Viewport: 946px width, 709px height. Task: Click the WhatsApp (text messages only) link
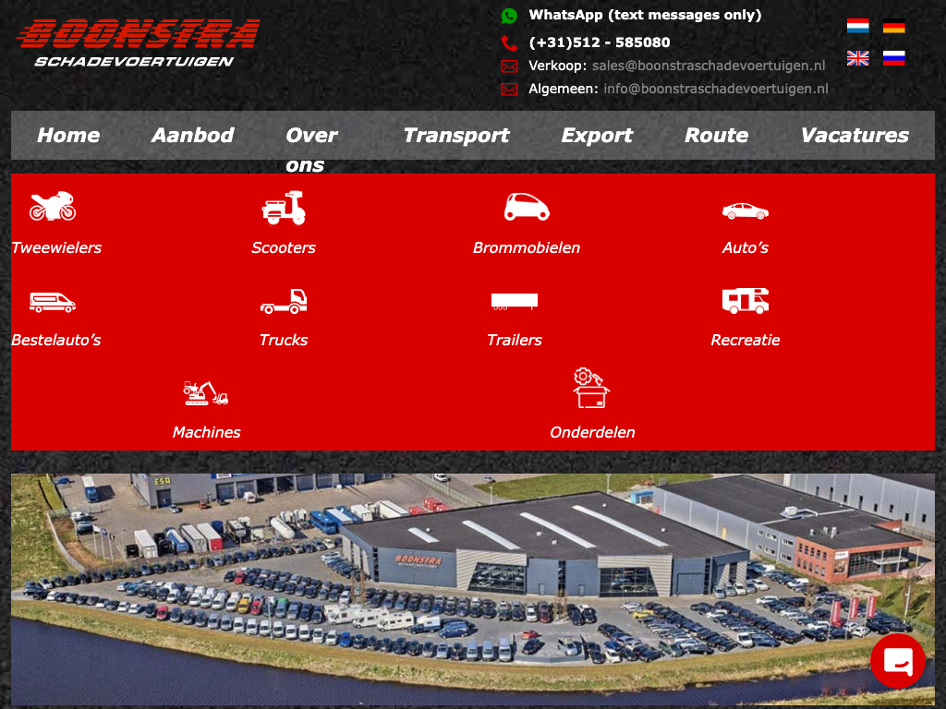coord(645,15)
